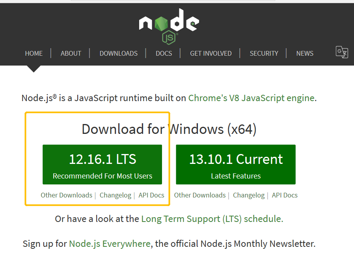Download the 13.10.1 Current version

pyautogui.click(x=236, y=164)
